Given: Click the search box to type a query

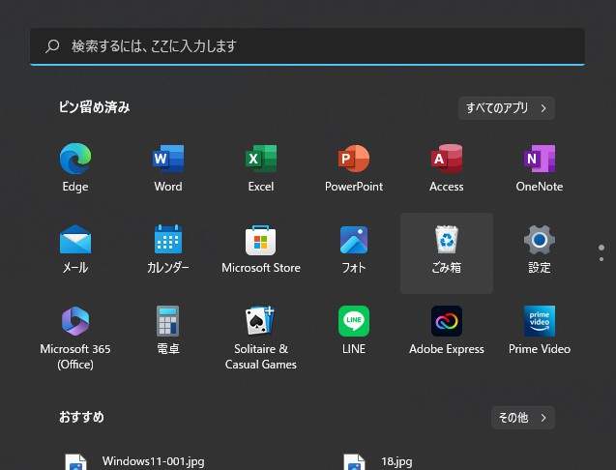Looking at the screenshot, I should coord(308,46).
